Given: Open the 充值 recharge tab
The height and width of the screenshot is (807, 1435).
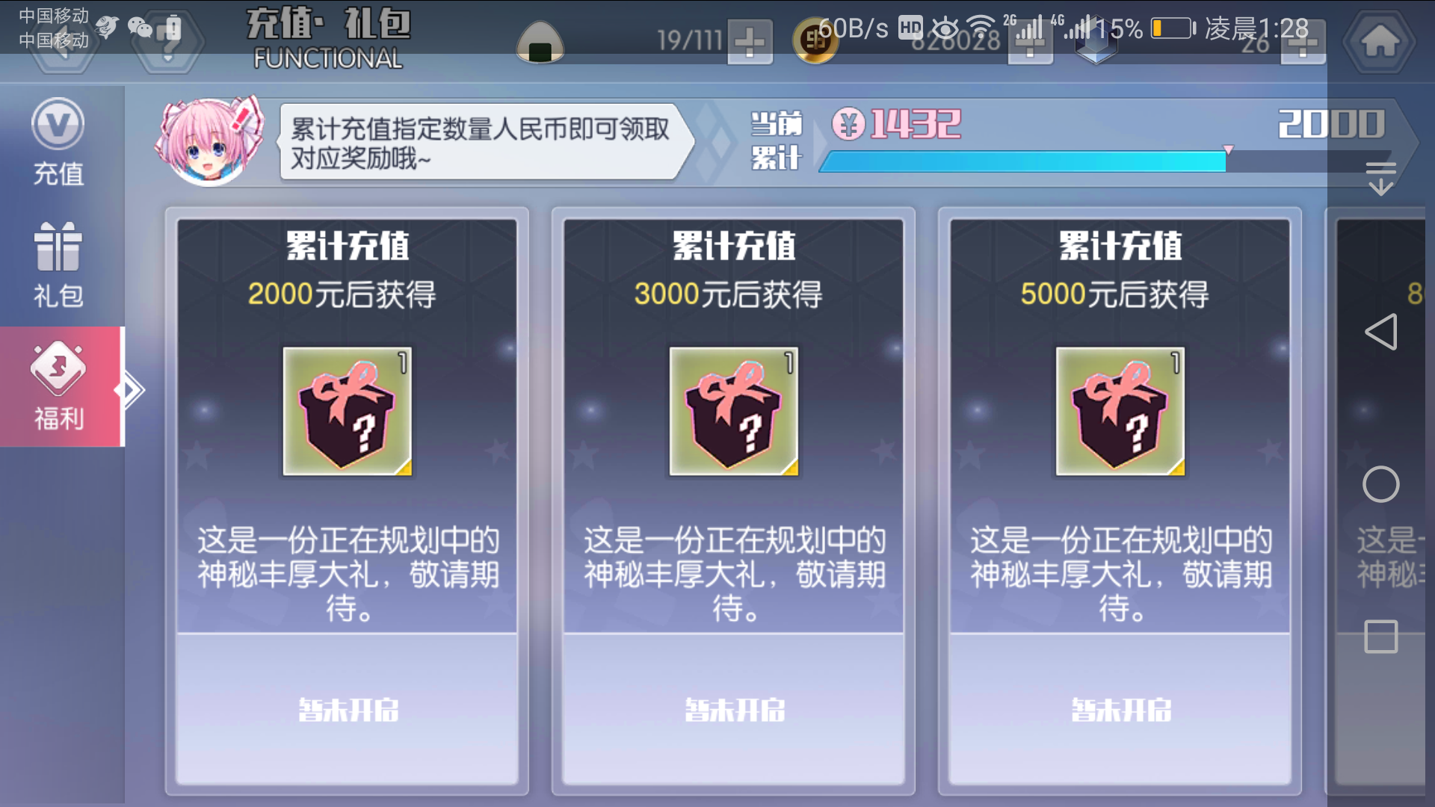Looking at the screenshot, I should pos(58,143).
